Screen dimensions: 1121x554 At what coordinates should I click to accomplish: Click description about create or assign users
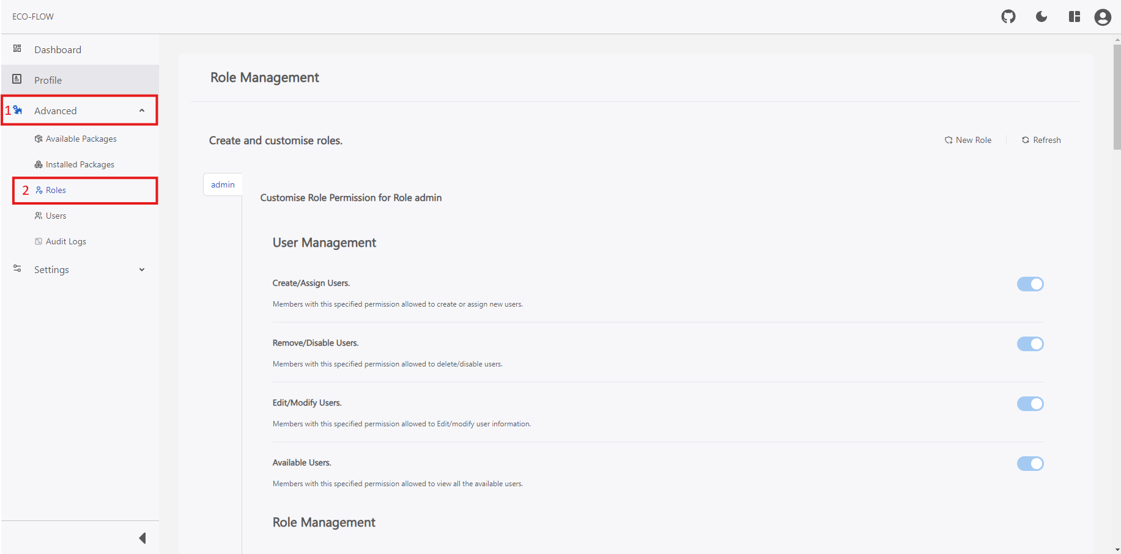(x=398, y=304)
